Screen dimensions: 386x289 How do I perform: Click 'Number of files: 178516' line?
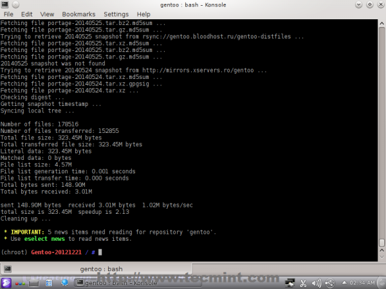(39, 124)
